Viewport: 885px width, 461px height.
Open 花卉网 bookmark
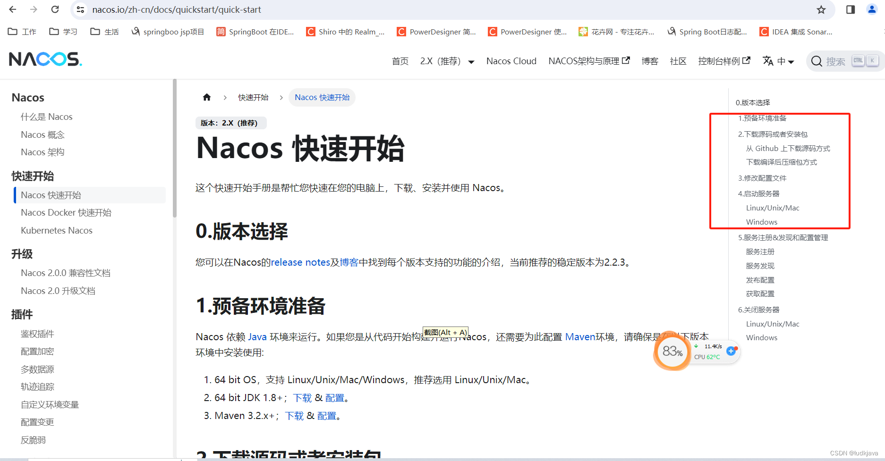(617, 32)
